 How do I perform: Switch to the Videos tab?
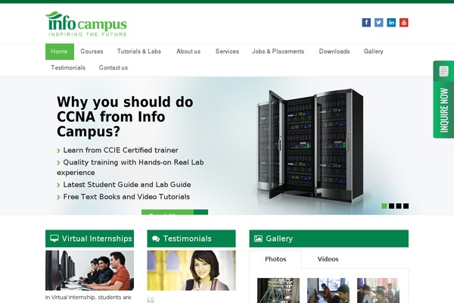pyautogui.click(x=328, y=259)
